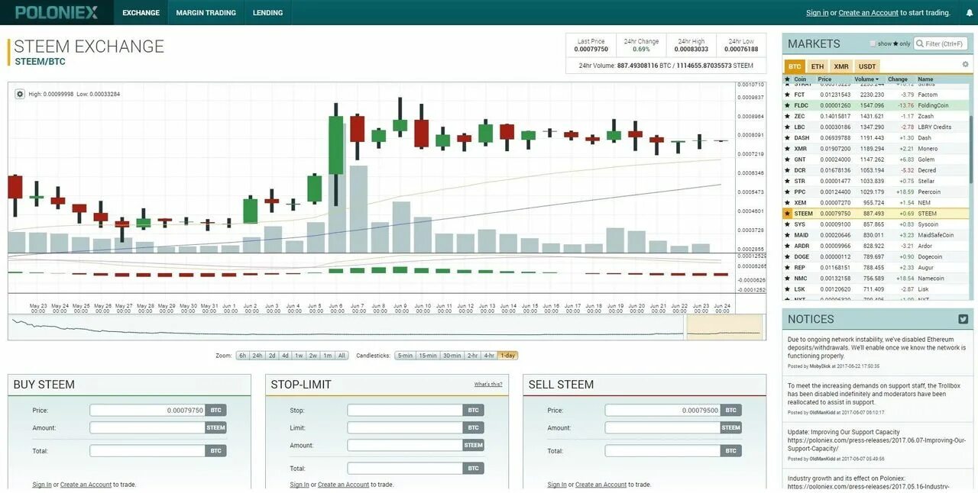Set chart zoom to 1w
Image resolution: width=978 pixels, height=493 pixels.
[299, 356]
